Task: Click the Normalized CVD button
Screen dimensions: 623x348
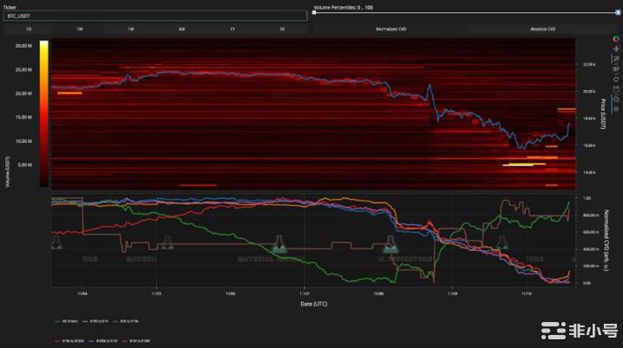Action: click(x=390, y=29)
